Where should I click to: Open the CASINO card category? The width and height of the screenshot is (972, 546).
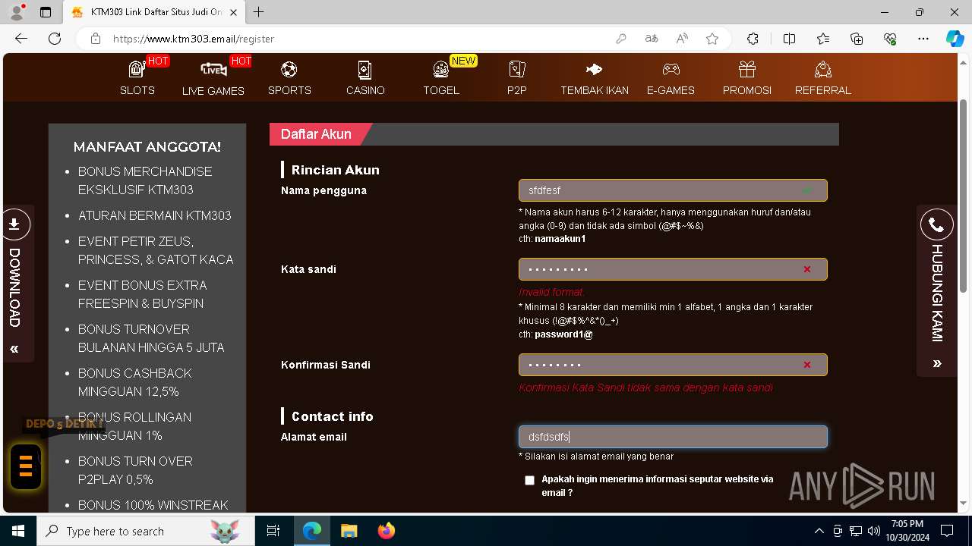tap(365, 78)
